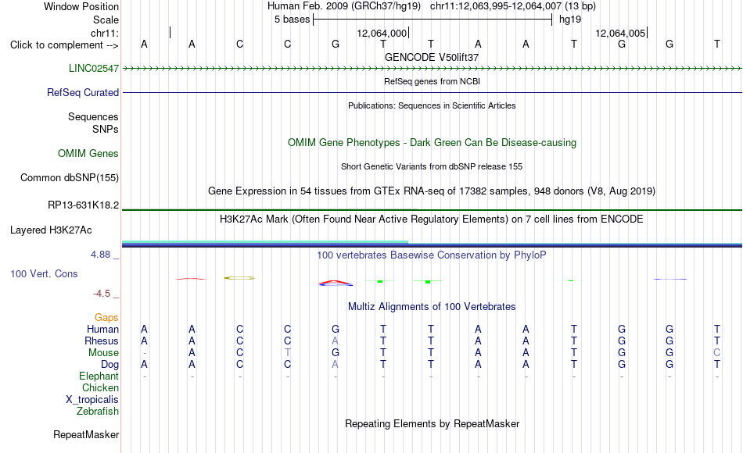Click the blue PhyloP line near the right
This screenshot has width=743, height=453.
coord(670,280)
